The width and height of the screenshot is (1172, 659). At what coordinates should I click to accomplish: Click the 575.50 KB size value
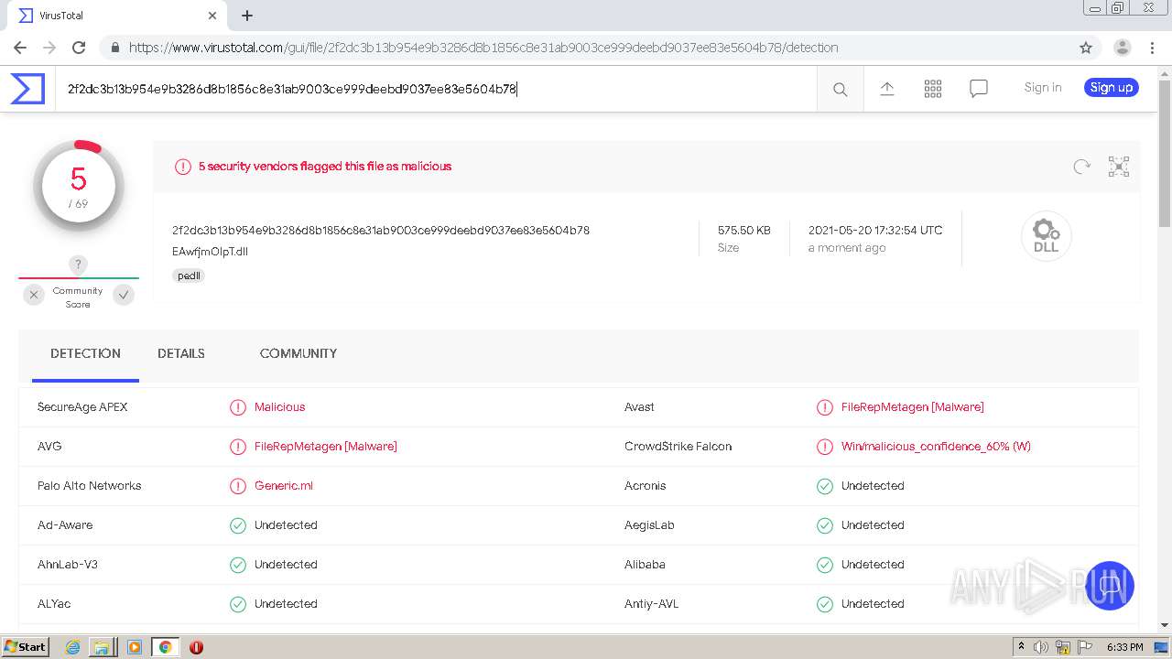tap(744, 231)
